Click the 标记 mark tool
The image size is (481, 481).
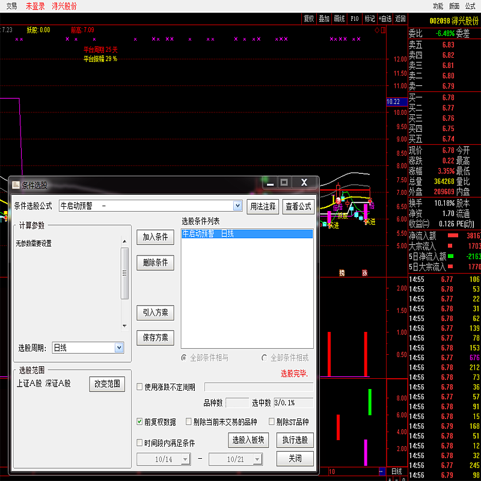tap(370, 19)
